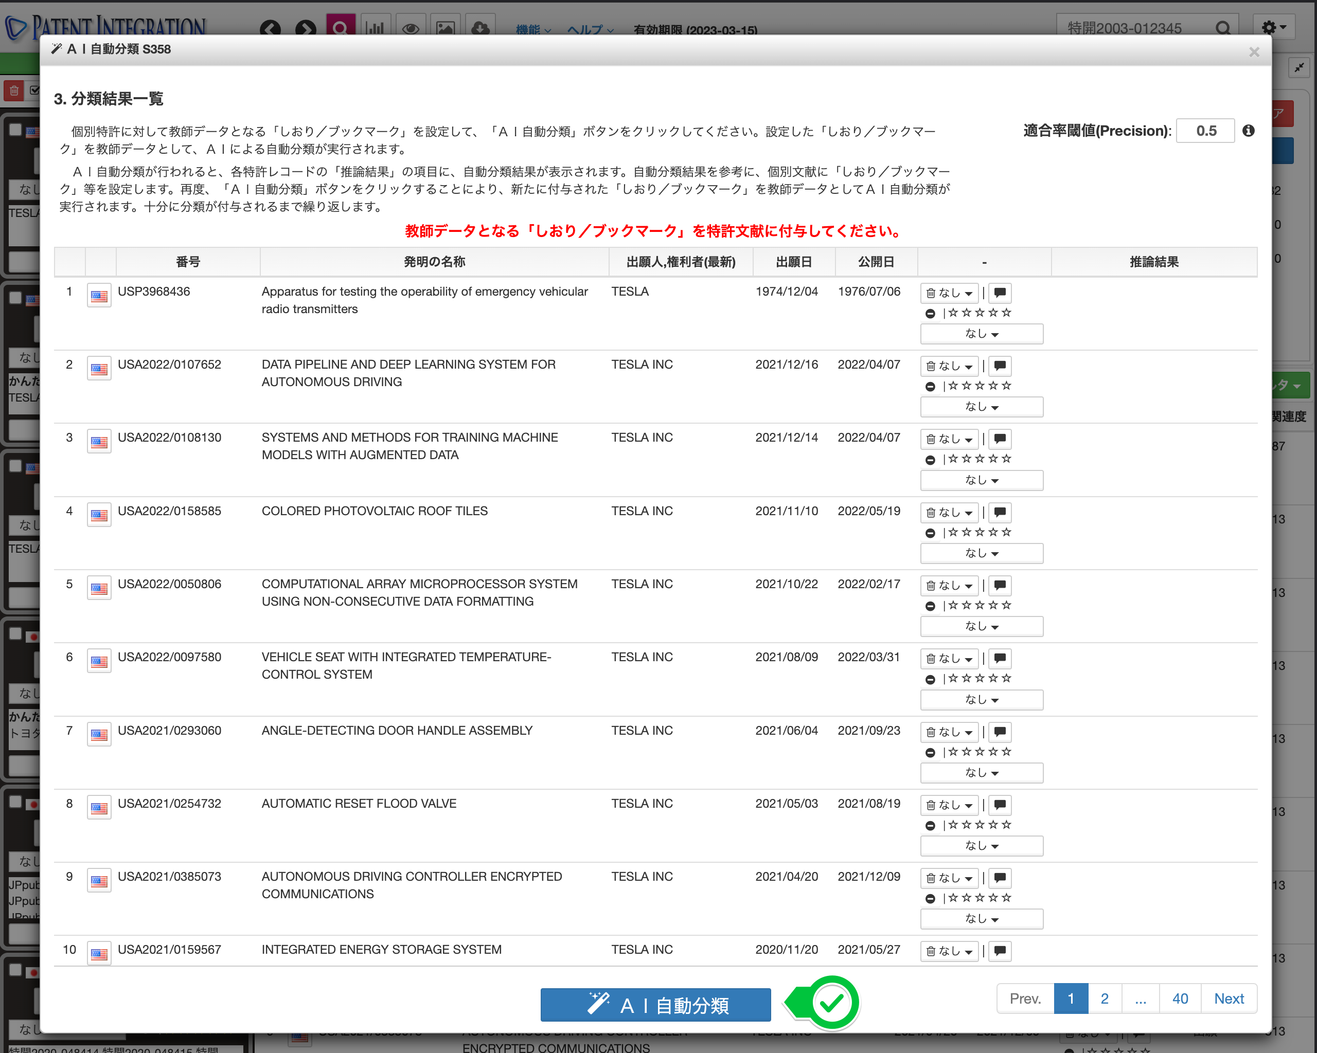The height and width of the screenshot is (1053, 1317).
Task: Set first star for VEHICLE SEAT patent row
Action: tap(954, 678)
